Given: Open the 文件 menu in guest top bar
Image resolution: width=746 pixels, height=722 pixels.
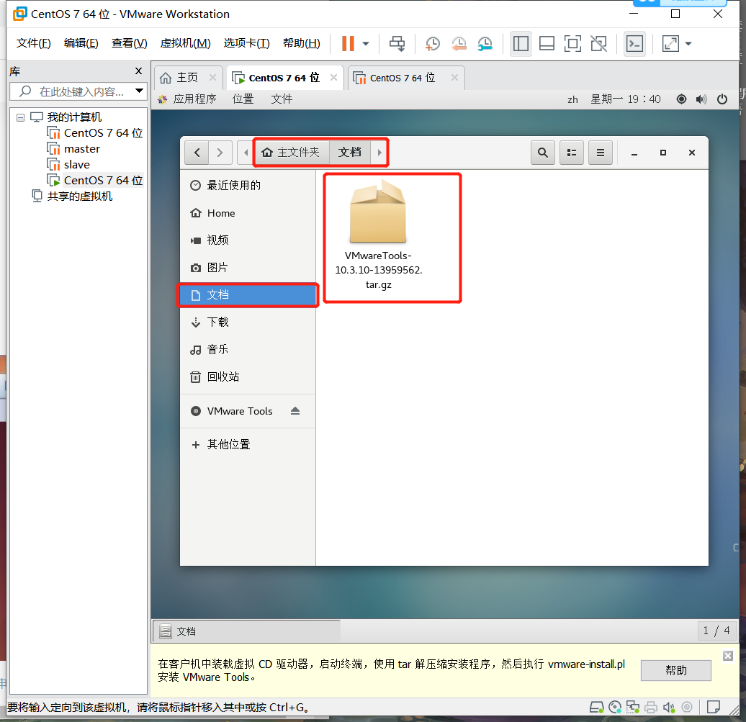Looking at the screenshot, I should click(282, 99).
